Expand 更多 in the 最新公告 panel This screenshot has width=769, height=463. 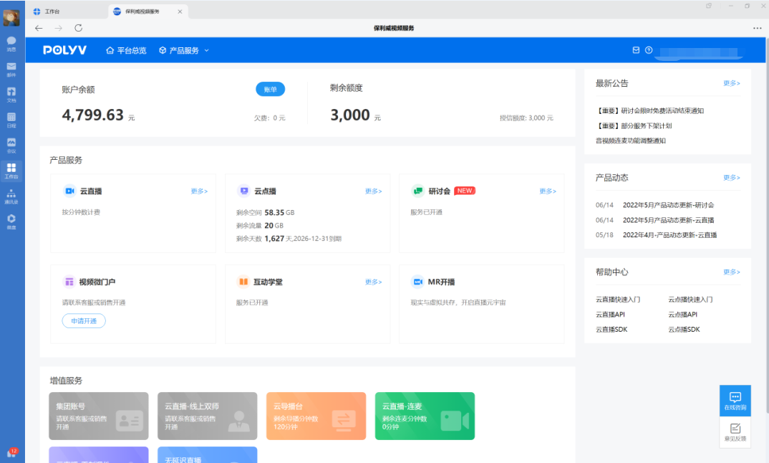731,83
